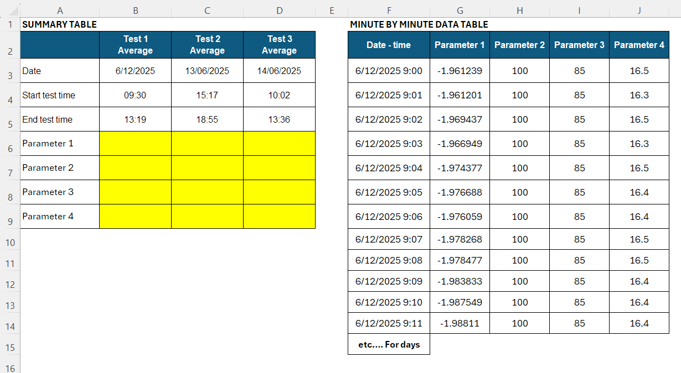Select the cell showing 13/06/2025
This screenshot has height=373, width=681.
click(207, 71)
